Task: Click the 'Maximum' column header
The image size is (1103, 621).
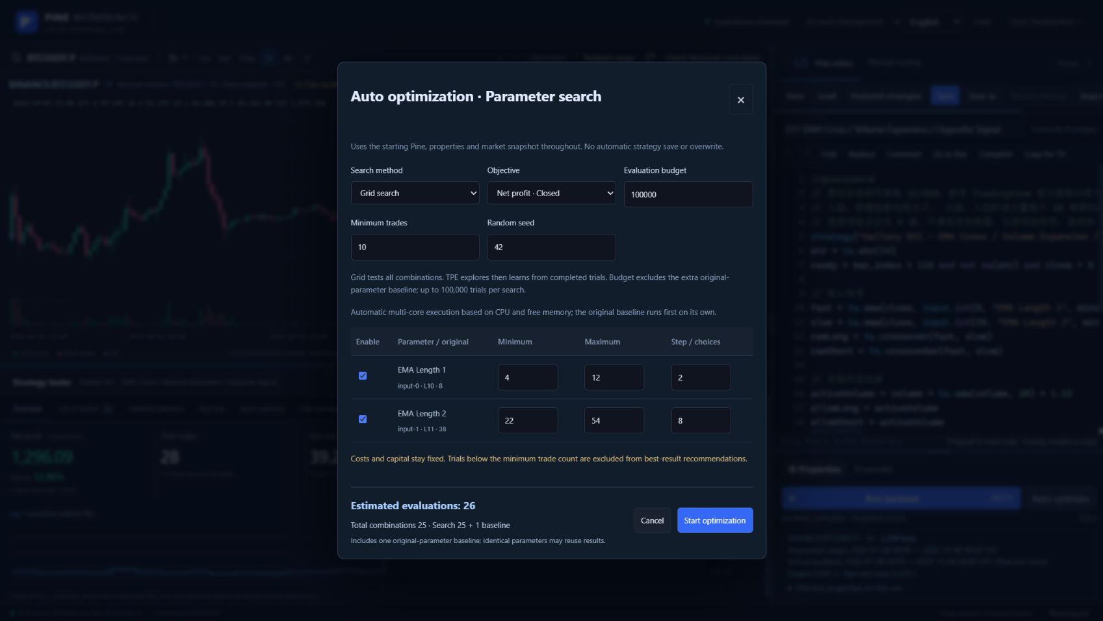Action: pyautogui.click(x=602, y=342)
